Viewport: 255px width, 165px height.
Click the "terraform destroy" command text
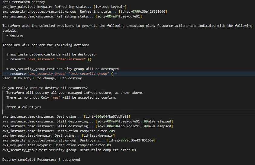click(28, 2)
